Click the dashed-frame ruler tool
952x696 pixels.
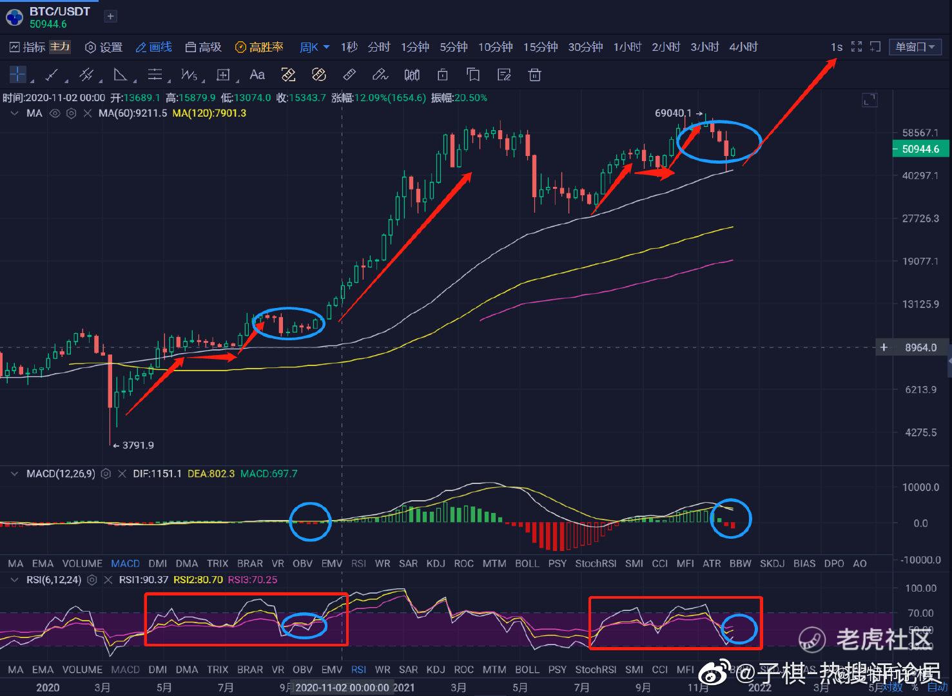288,75
